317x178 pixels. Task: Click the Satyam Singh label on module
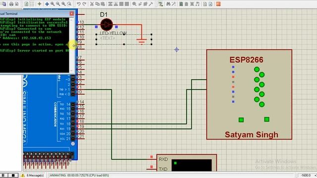pos(252,134)
